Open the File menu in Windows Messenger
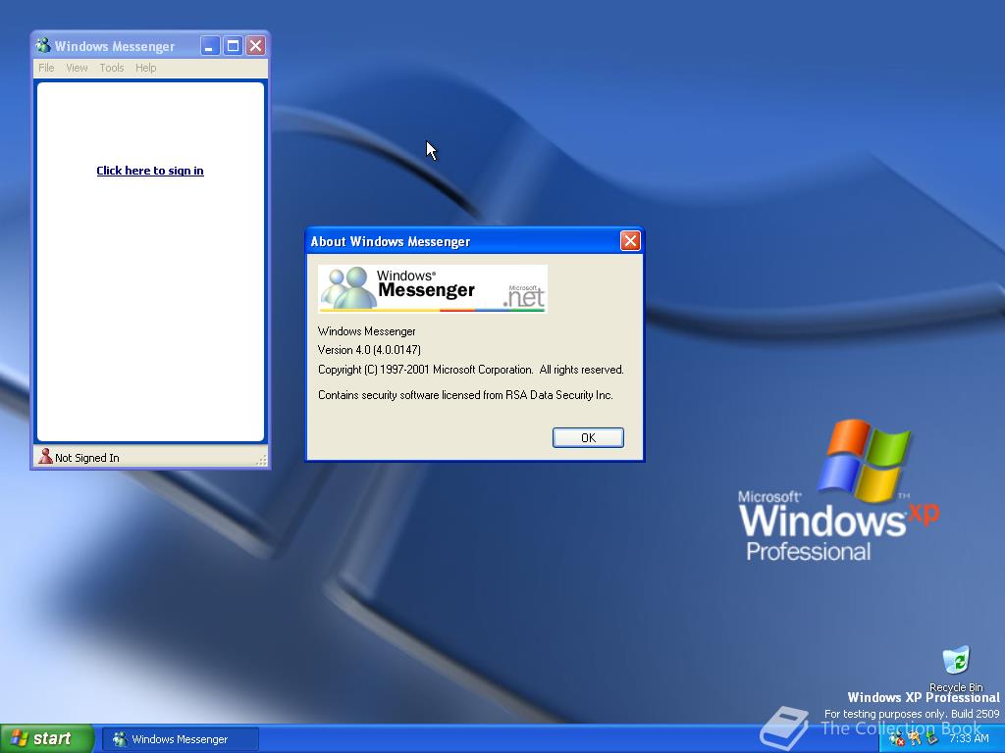1005x753 pixels. [x=46, y=68]
